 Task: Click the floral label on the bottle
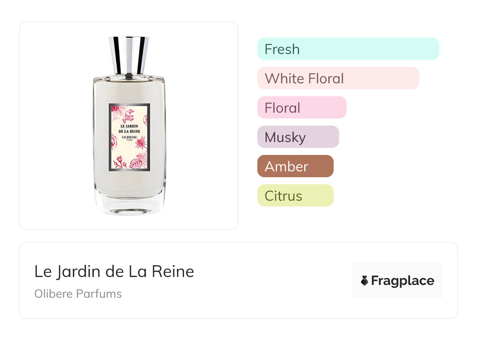[130, 137]
